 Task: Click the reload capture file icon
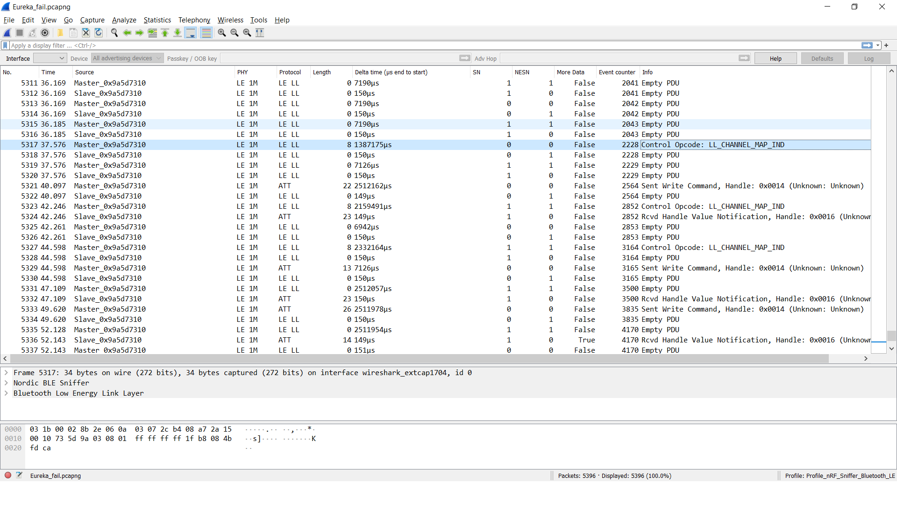(99, 33)
